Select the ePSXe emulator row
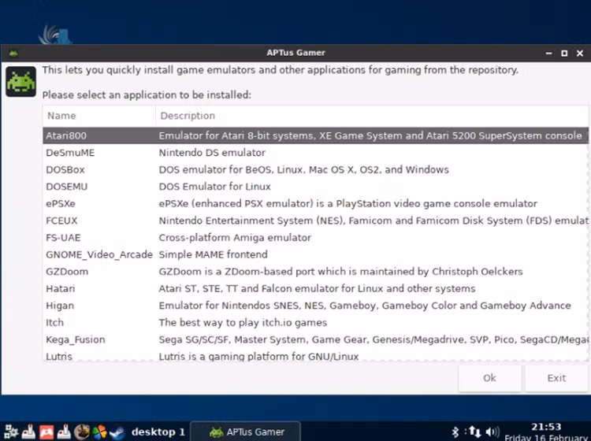Viewport: 591px width, 441px height. pos(315,203)
